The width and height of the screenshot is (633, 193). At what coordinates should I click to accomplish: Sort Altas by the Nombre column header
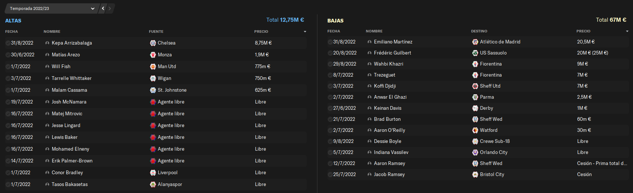coord(52,32)
